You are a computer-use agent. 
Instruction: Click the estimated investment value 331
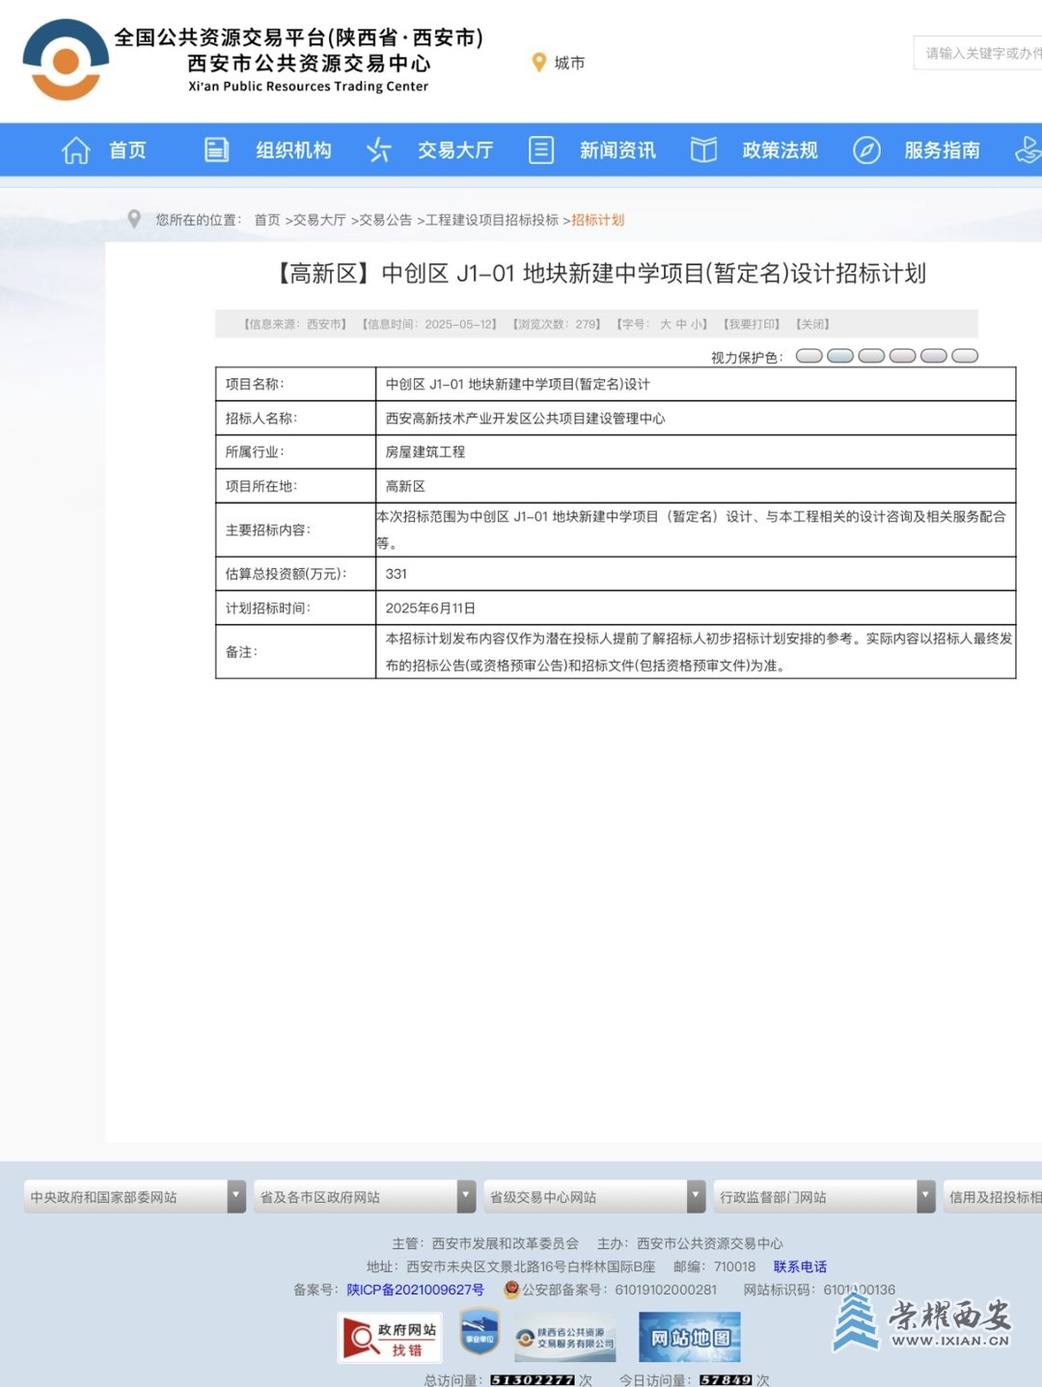397,574
